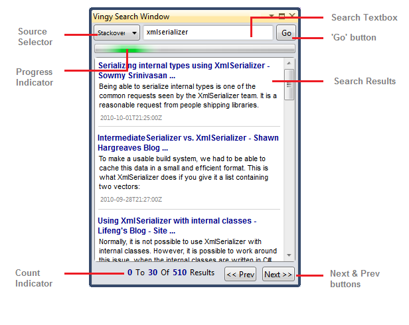This screenshot has width=409, height=325.
Task: Click '0 To 30 Of 510 Results' count
Action: [x=171, y=273]
